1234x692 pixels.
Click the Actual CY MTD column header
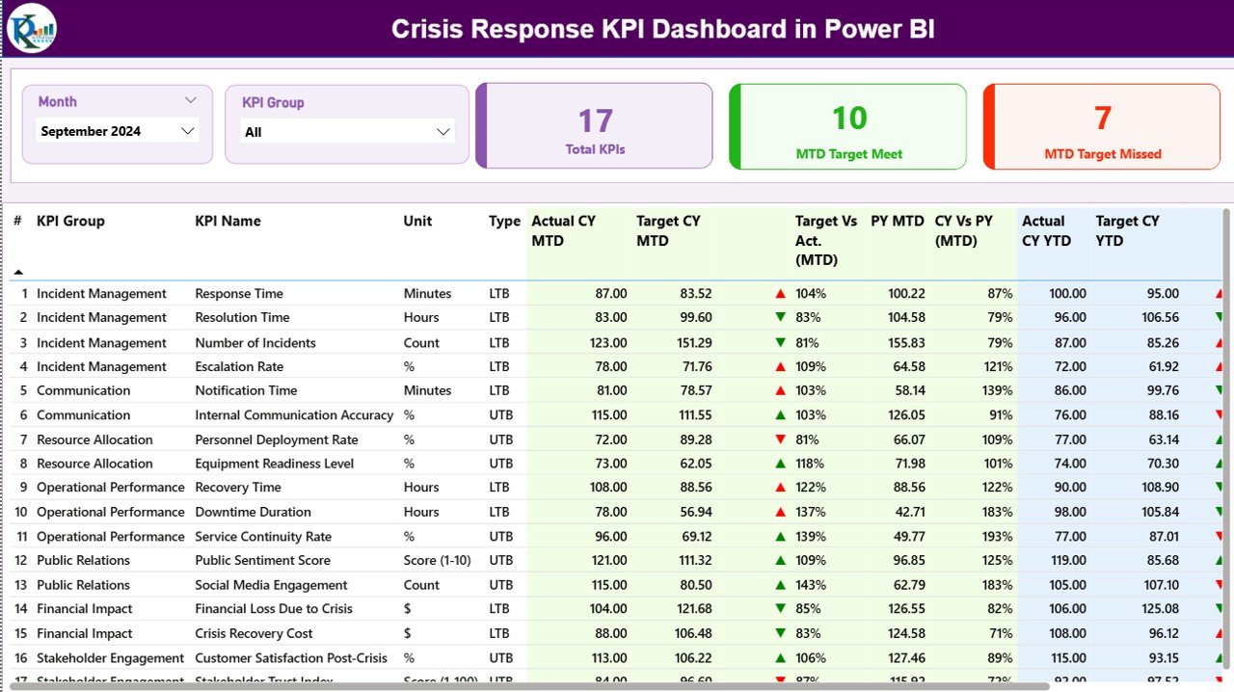[x=563, y=230]
